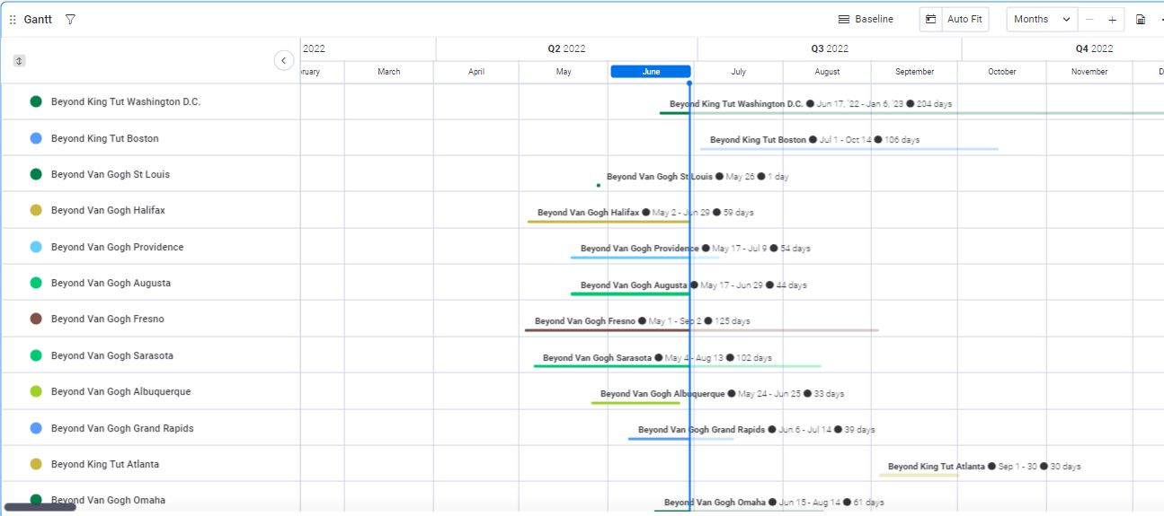Click the St Louis milestone dot
Viewport: 1164px width, 516px height.
pyautogui.click(x=599, y=186)
